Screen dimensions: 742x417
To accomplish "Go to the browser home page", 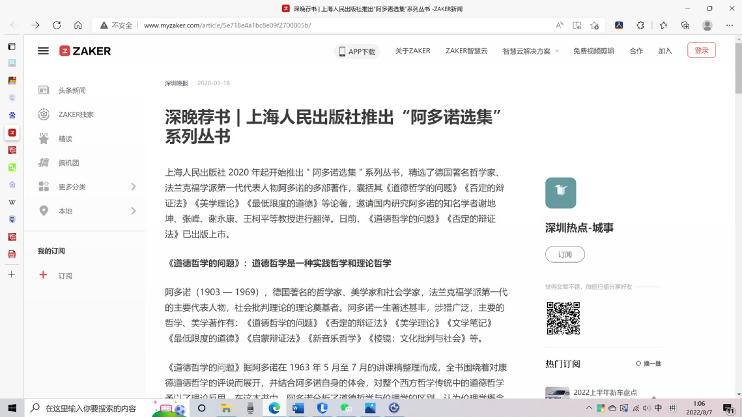I will coord(78,25).
